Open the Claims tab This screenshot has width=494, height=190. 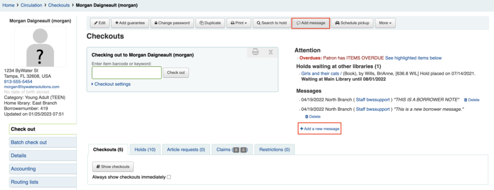[x=232, y=150]
